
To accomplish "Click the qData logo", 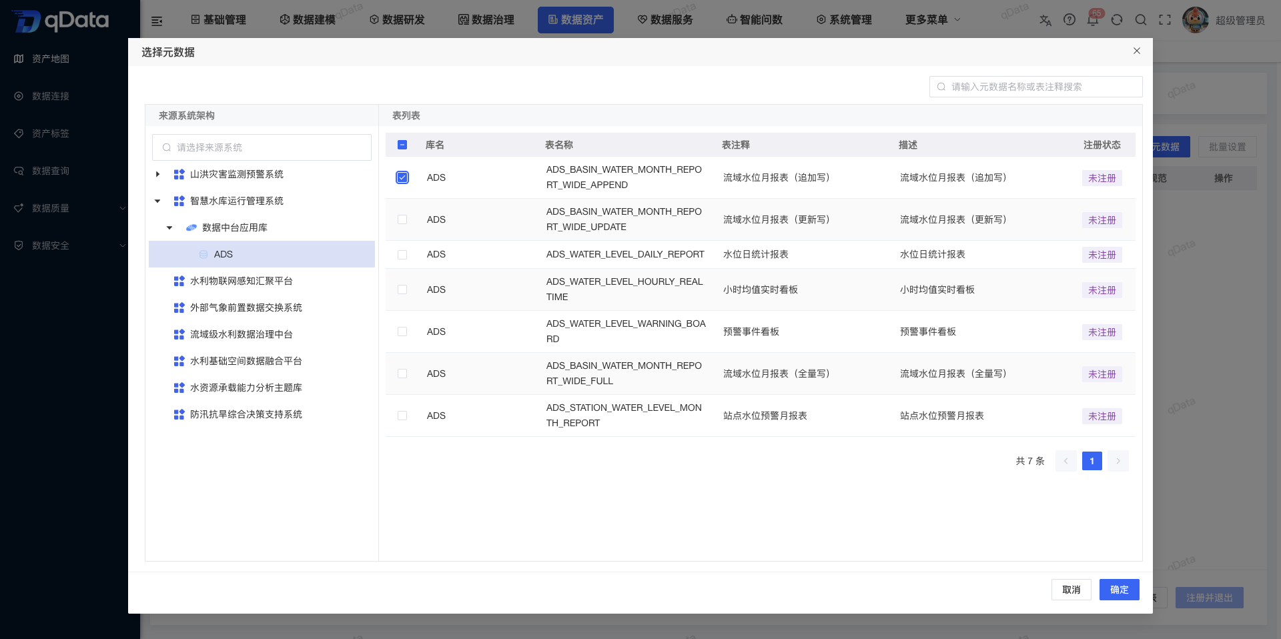I will 61,21.
